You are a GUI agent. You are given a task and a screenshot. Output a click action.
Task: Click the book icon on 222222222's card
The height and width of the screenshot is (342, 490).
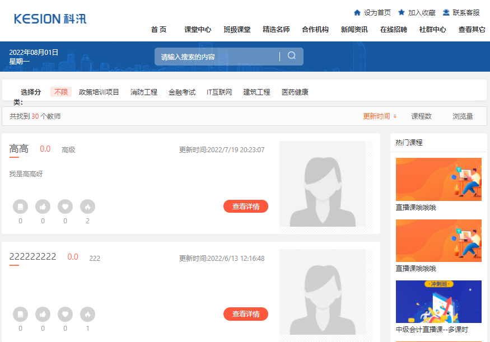(20, 315)
